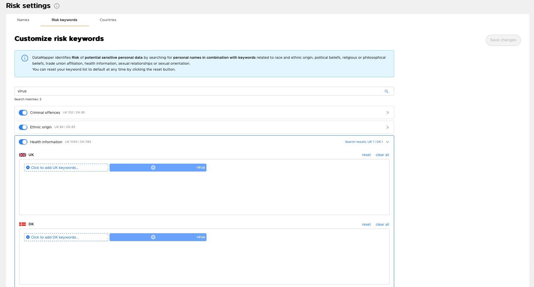Click Search results: UK 1 | DK 1 text
This screenshot has width=534, height=287.
(x=364, y=142)
